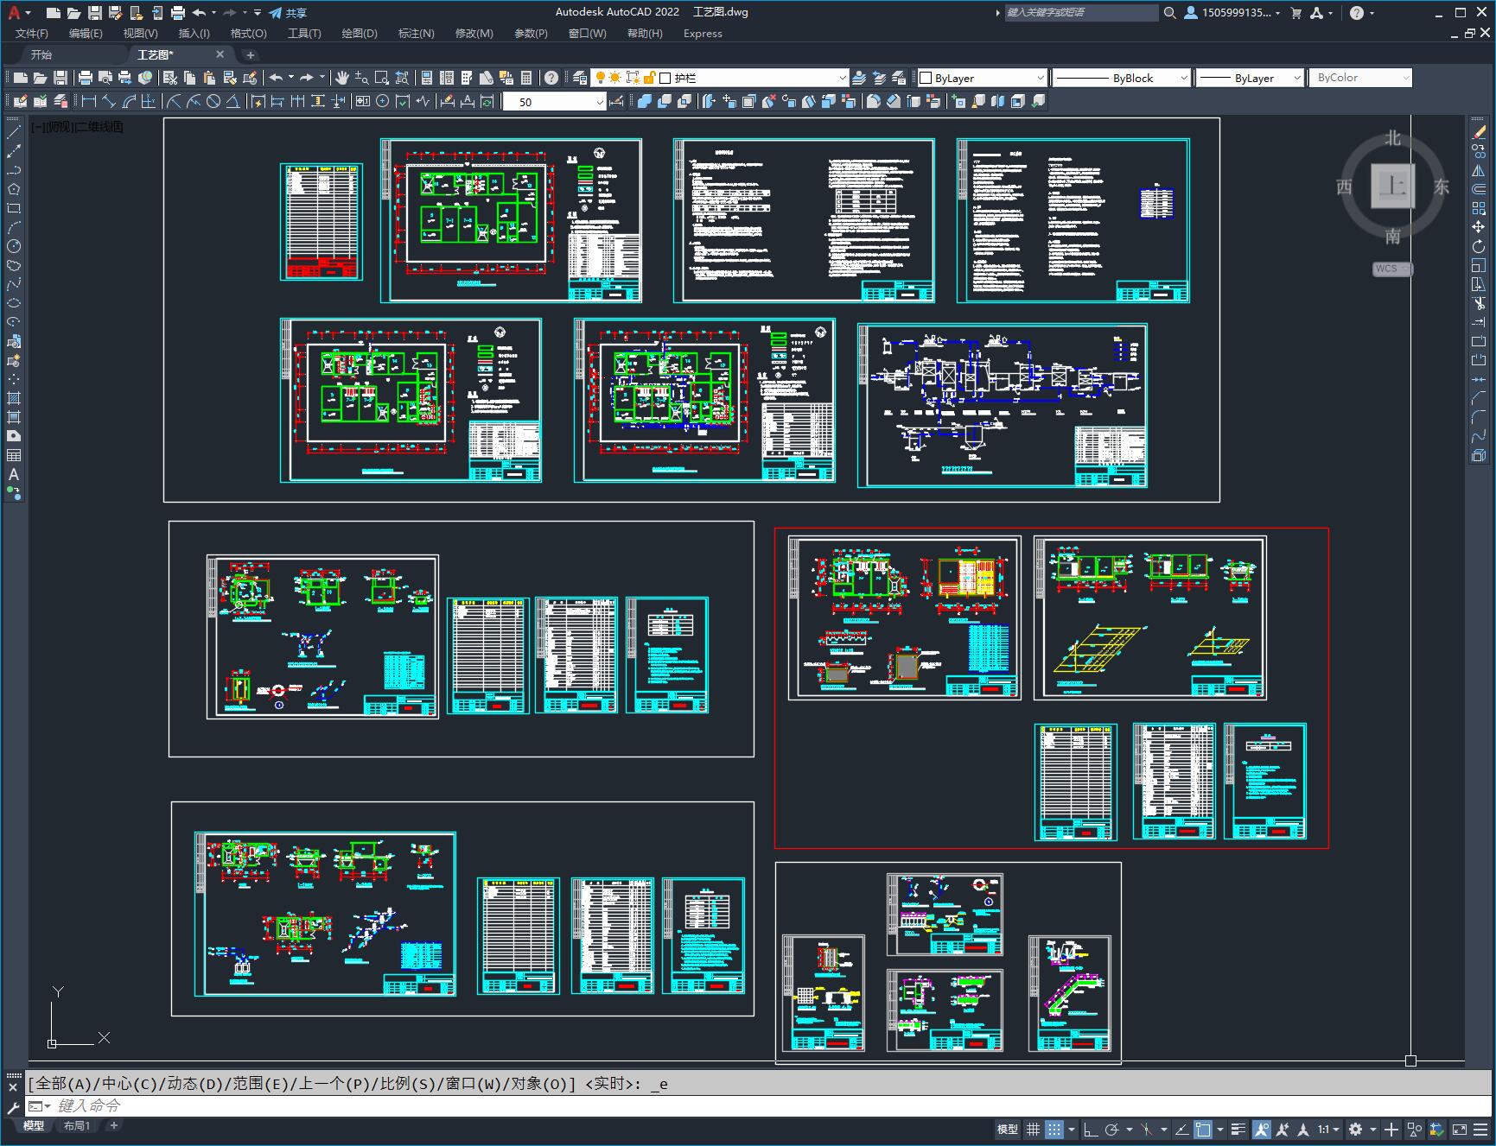The height and width of the screenshot is (1146, 1496).
Task: Toggle snap mode in status bar
Action: coord(1054,1129)
